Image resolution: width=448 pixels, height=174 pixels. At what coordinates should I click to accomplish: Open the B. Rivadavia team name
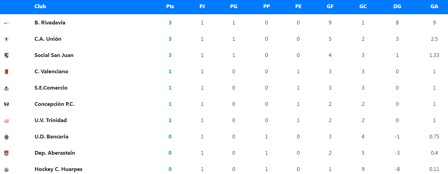click(x=50, y=23)
